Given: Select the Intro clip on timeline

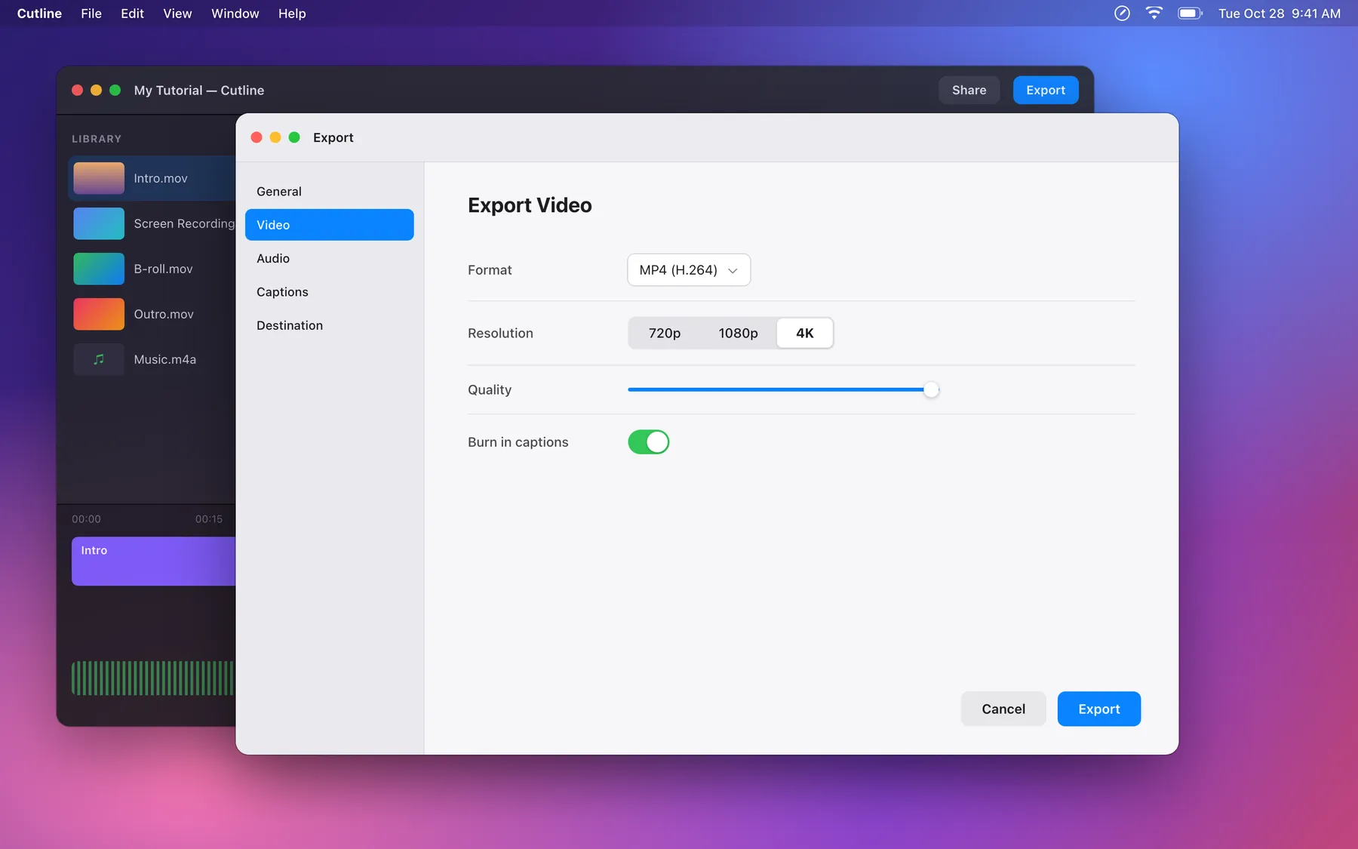Looking at the screenshot, I should (153, 561).
